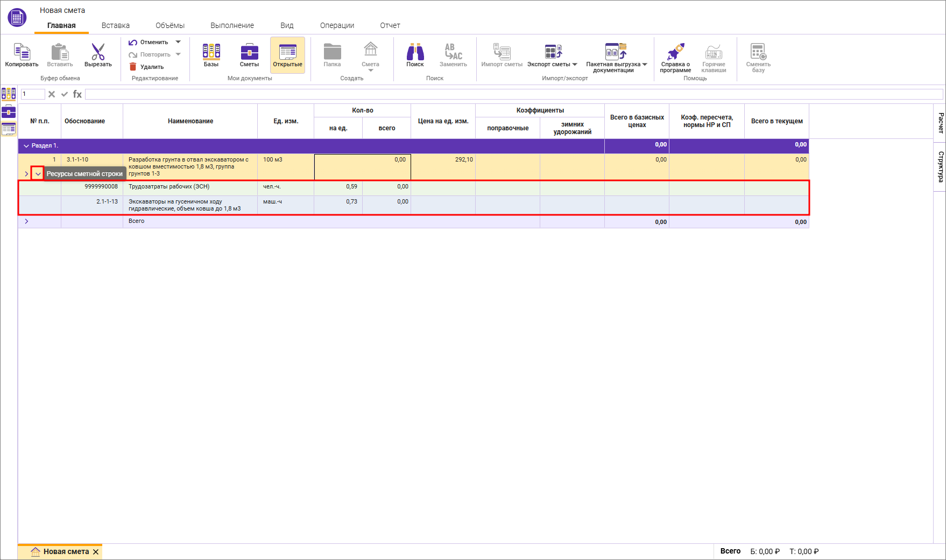Collapse the Раздел 1 section
The height and width of the screenshot is (560, 946).
point(26,146)
